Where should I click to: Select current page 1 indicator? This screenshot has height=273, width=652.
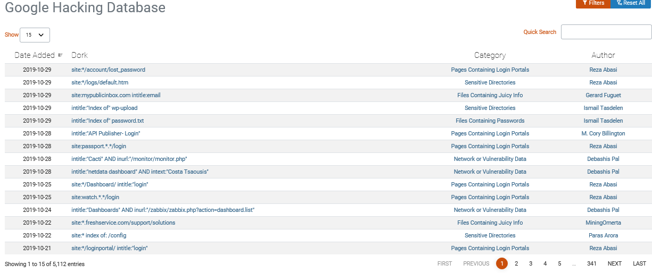click(x=502, y=263)
